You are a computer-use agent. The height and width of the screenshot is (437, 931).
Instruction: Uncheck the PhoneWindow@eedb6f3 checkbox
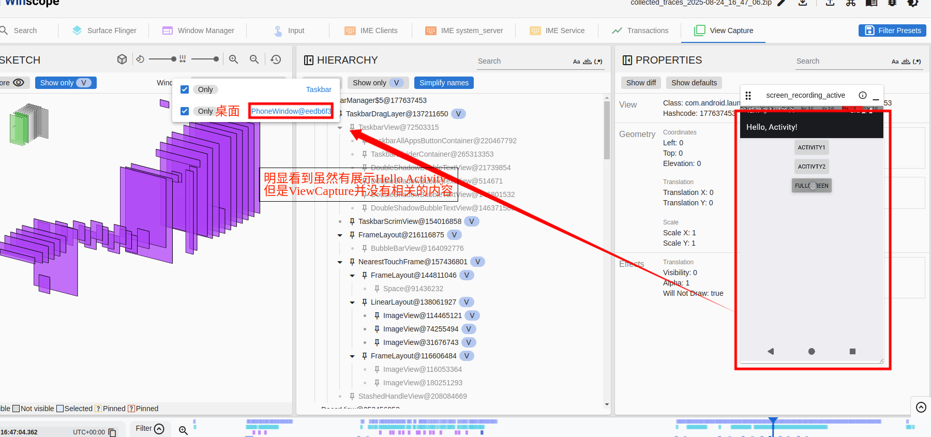(x=185, y=111)
